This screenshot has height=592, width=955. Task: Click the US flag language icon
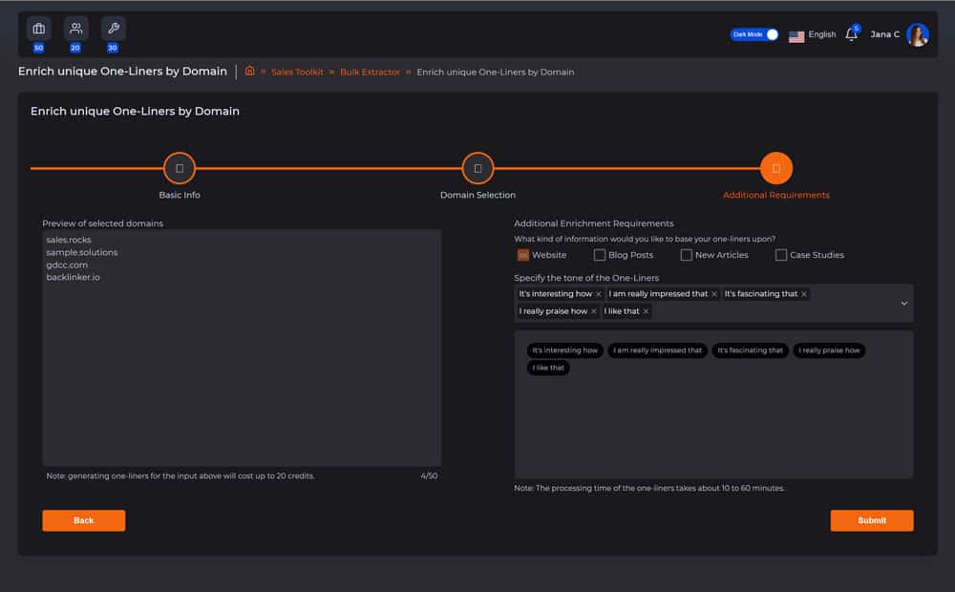(x=796, y=35)
